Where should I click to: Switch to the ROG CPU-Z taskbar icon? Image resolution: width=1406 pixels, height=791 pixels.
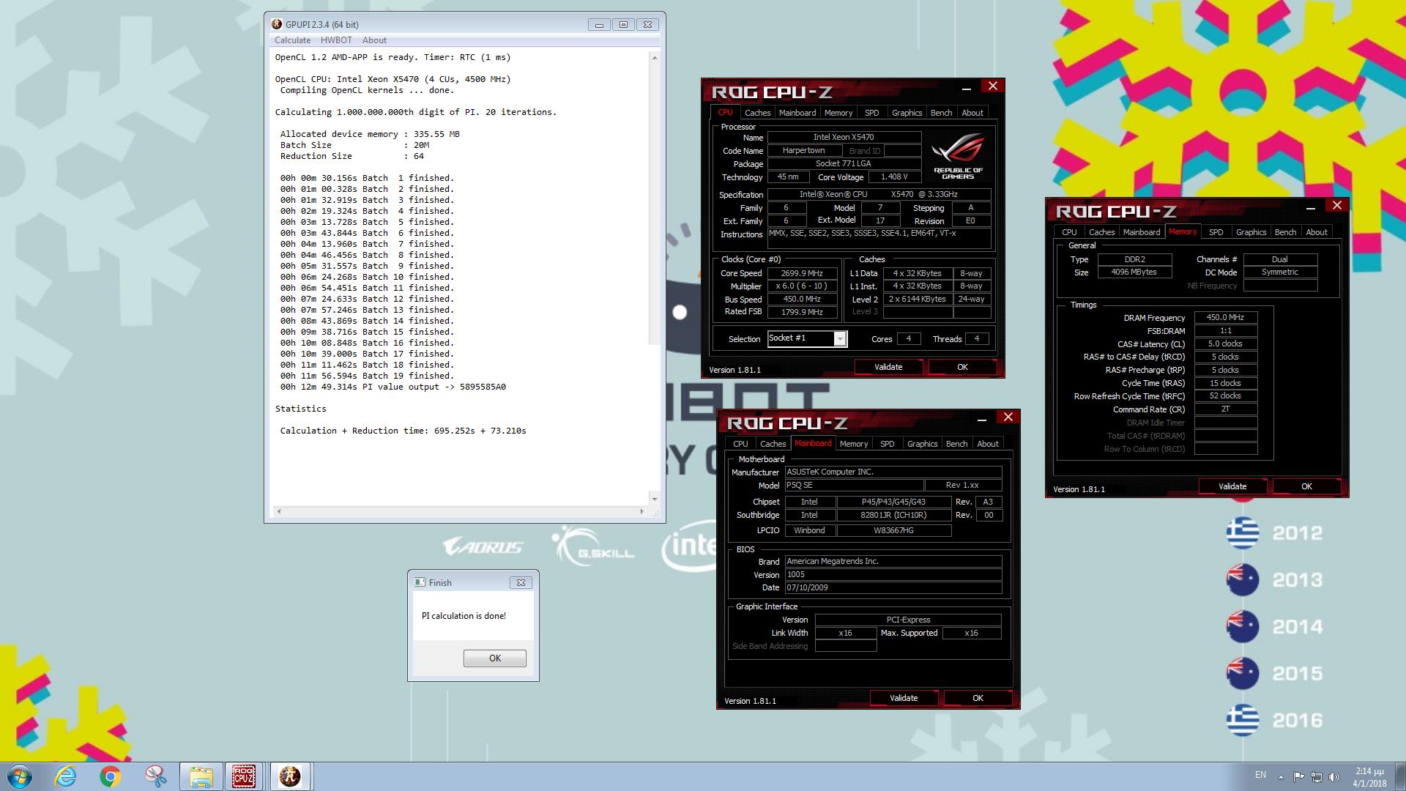point(244,776)
